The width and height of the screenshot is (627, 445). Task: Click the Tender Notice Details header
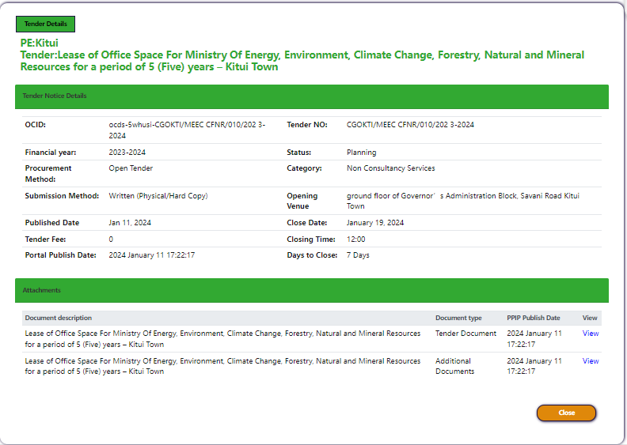point(312,96)
